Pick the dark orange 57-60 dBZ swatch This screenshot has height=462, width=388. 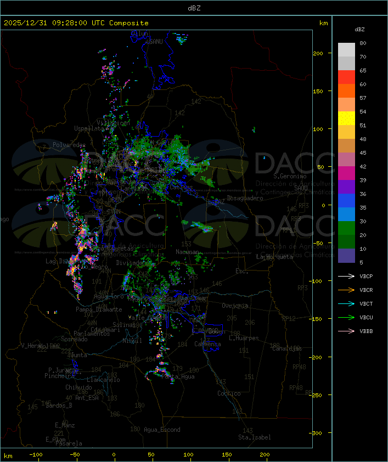tap(346, 91)
